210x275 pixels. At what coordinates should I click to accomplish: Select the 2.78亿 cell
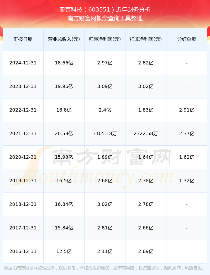[x=146, y=204]
